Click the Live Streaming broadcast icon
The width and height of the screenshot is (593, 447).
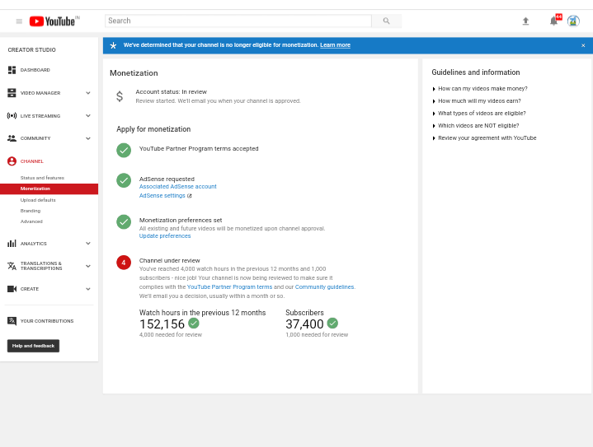pos(12,115)
